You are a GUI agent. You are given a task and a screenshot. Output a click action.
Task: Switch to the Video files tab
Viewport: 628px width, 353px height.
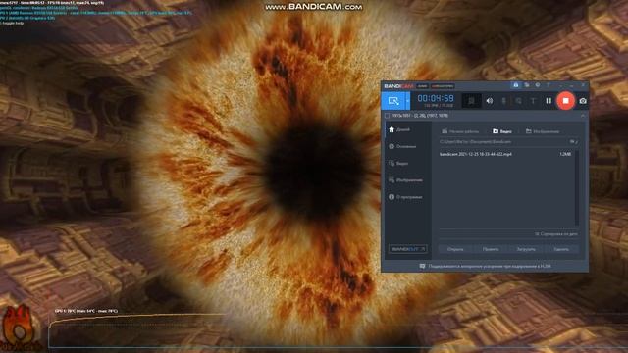pos(502,131)
